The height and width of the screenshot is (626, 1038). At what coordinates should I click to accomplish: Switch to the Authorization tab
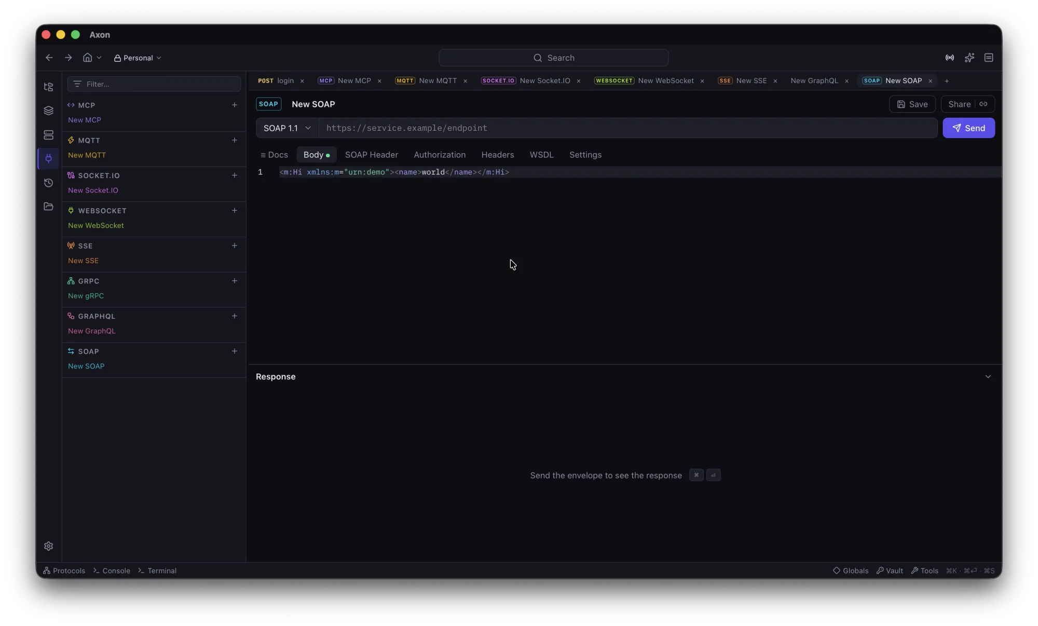440,155
